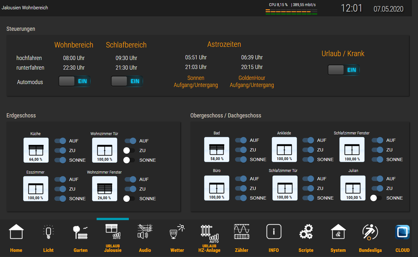Toggle Julian SONNE switch
418x257 pixels.
tap(376, 198)
